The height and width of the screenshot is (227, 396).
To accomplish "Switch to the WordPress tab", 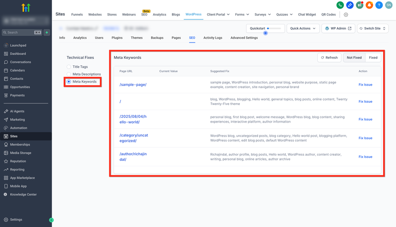I will point(193,14).
